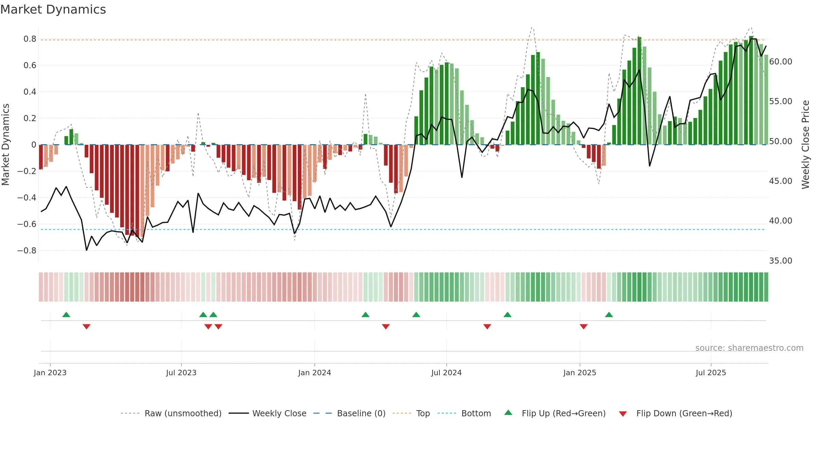Viewport: 815px width, 458px height.
Task: Click the 'Jan 2025' x-axis label
Action: coord(580,373)
